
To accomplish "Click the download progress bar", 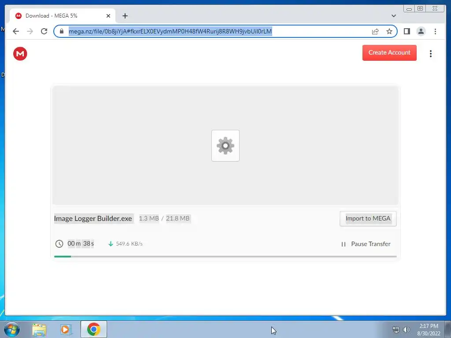I will (225, 257).
